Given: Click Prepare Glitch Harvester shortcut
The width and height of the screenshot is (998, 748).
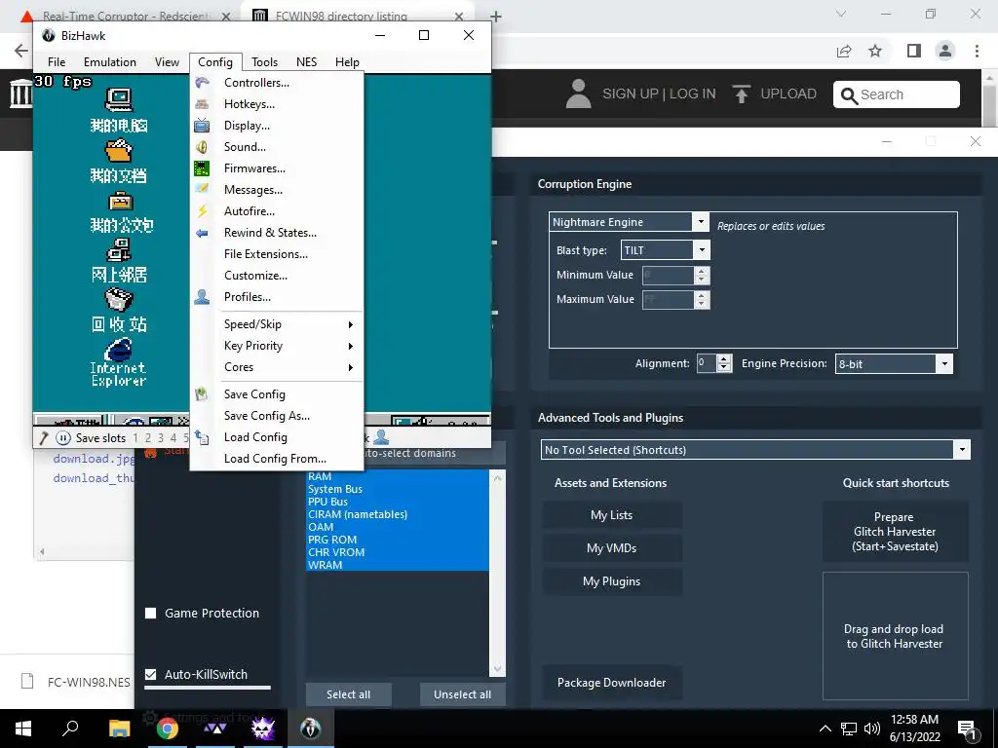Looking at the screenshot, I should click(895, 532).
